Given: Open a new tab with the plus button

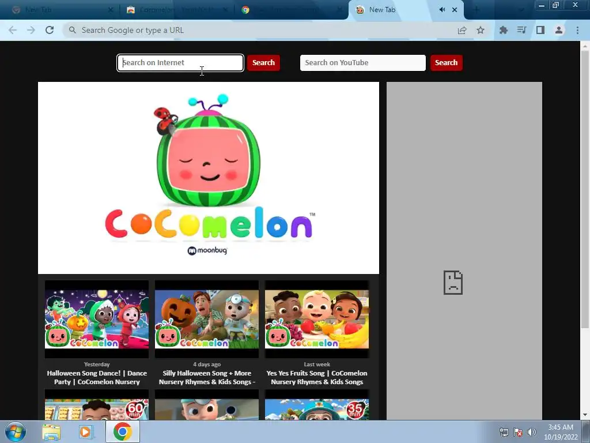Looking at the screenshot, I should (476, 10).
